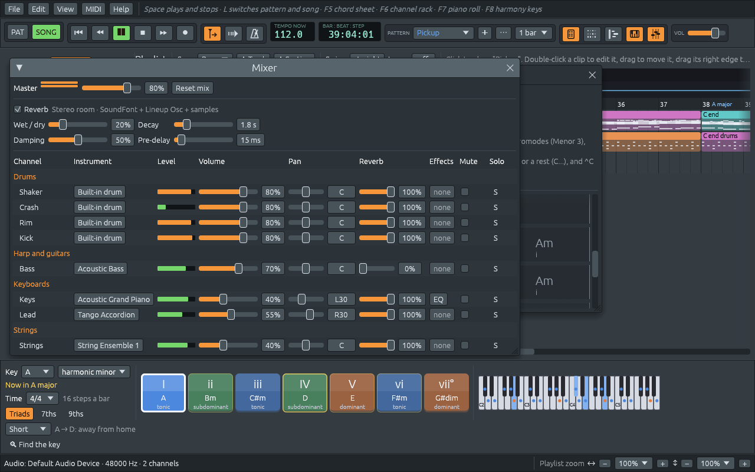Viewport: 755px width, 472px height.
Task: Show the channel rack dotted-grid icon
Action: [592, 34]
